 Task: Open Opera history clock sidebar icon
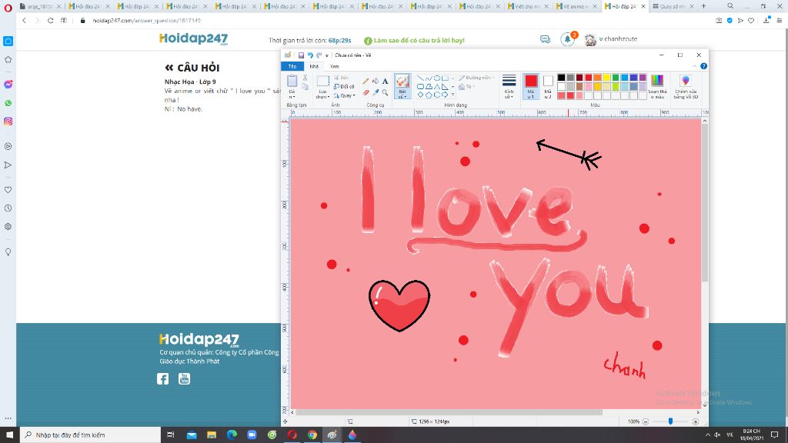(8, 208)
